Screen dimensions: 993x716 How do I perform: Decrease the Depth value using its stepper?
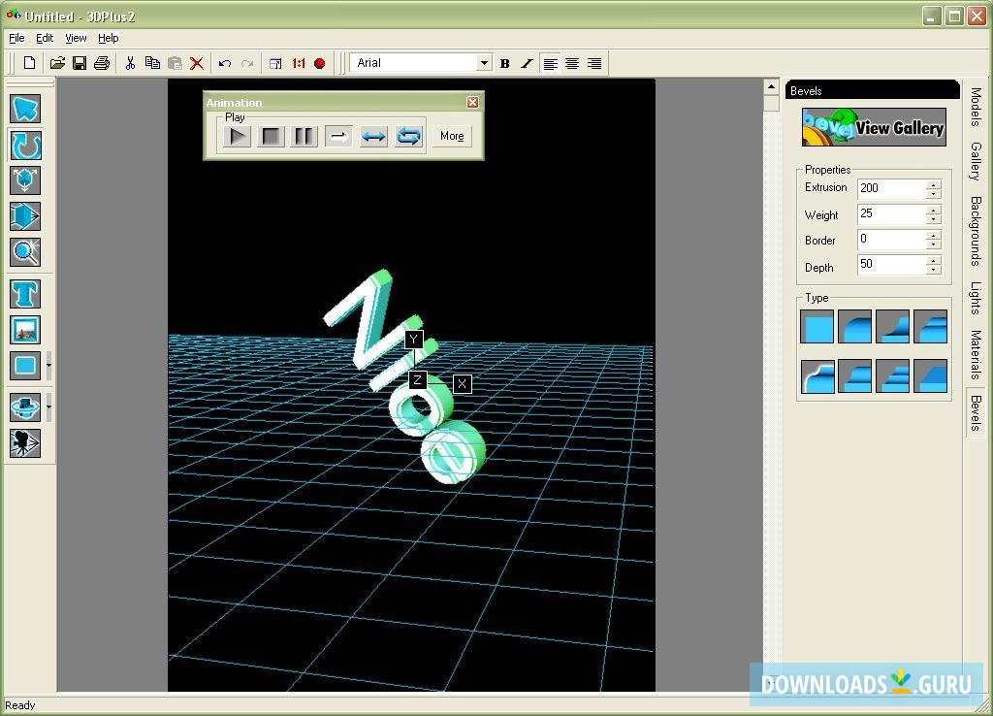(932, 269)
